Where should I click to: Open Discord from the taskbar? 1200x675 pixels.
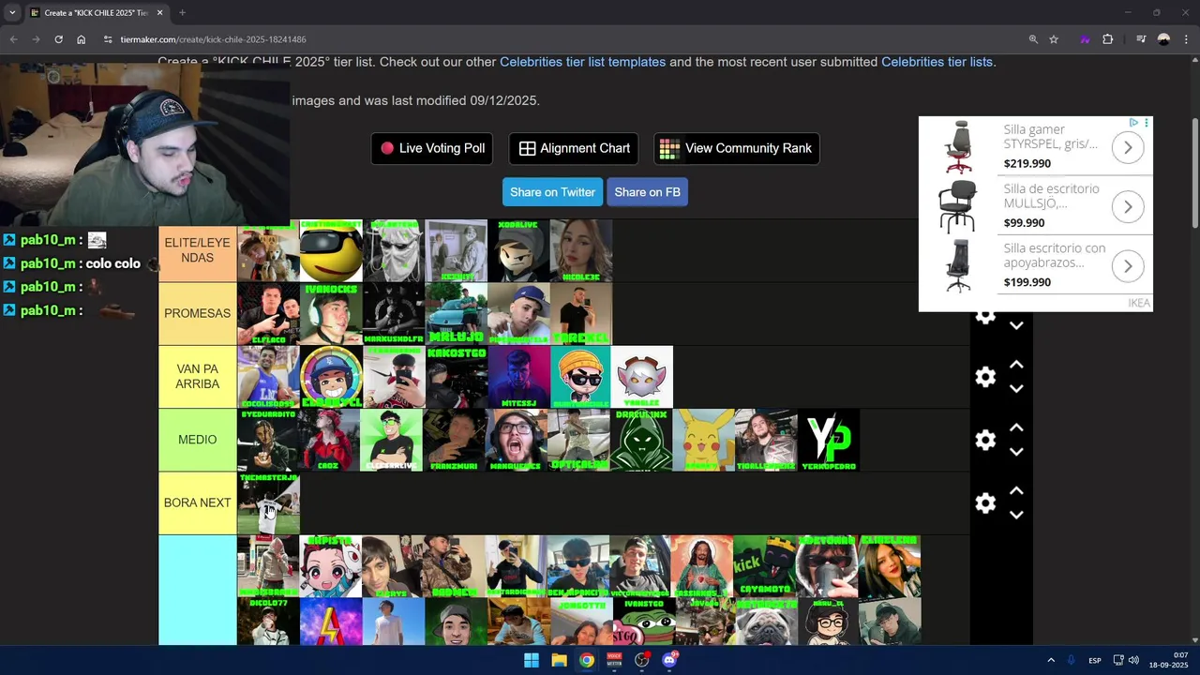coord(669,660)
